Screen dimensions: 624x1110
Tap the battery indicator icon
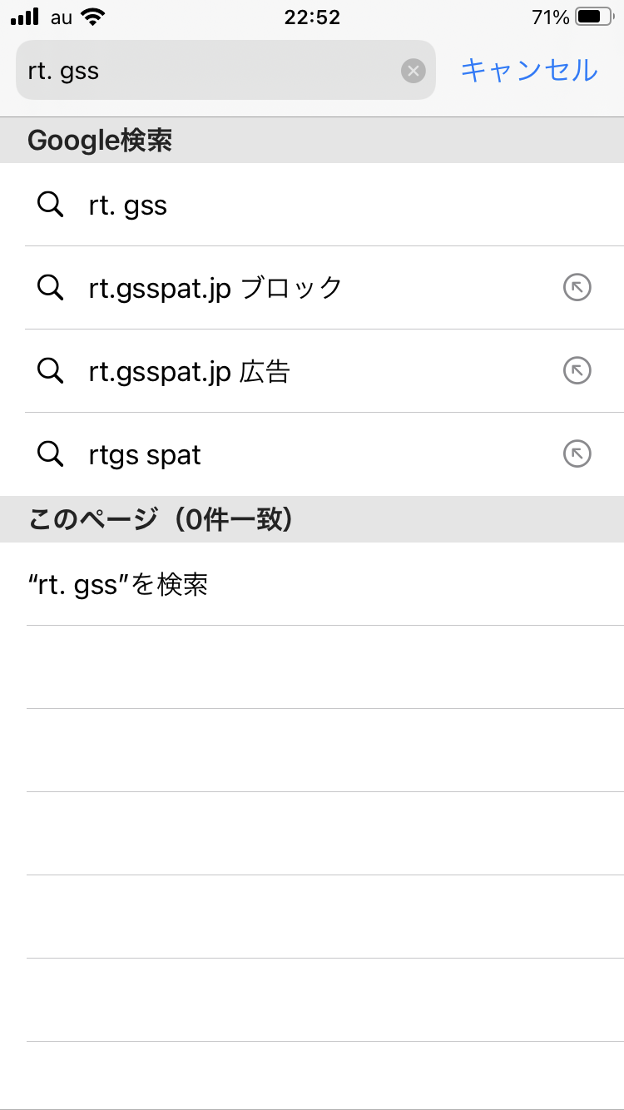593,17
